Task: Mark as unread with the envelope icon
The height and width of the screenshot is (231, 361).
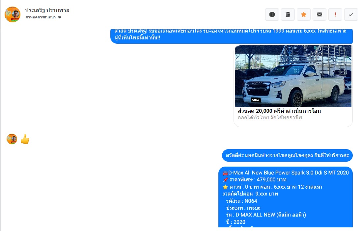Action: coord(319,14)
